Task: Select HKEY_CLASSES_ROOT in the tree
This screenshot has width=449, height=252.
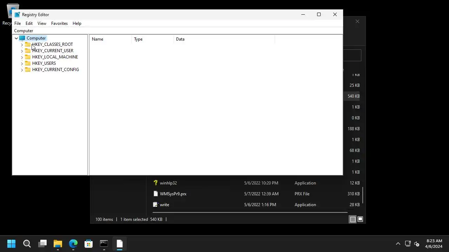Action: [52, 44]
